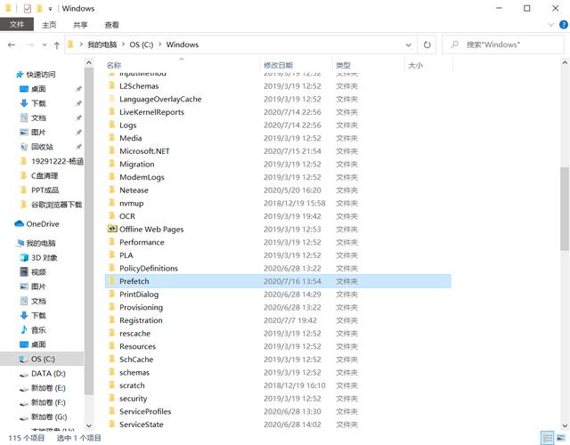This screenshot has height=445, width=570.
Task: Click the search Windows input box
Action: (503, 44)
